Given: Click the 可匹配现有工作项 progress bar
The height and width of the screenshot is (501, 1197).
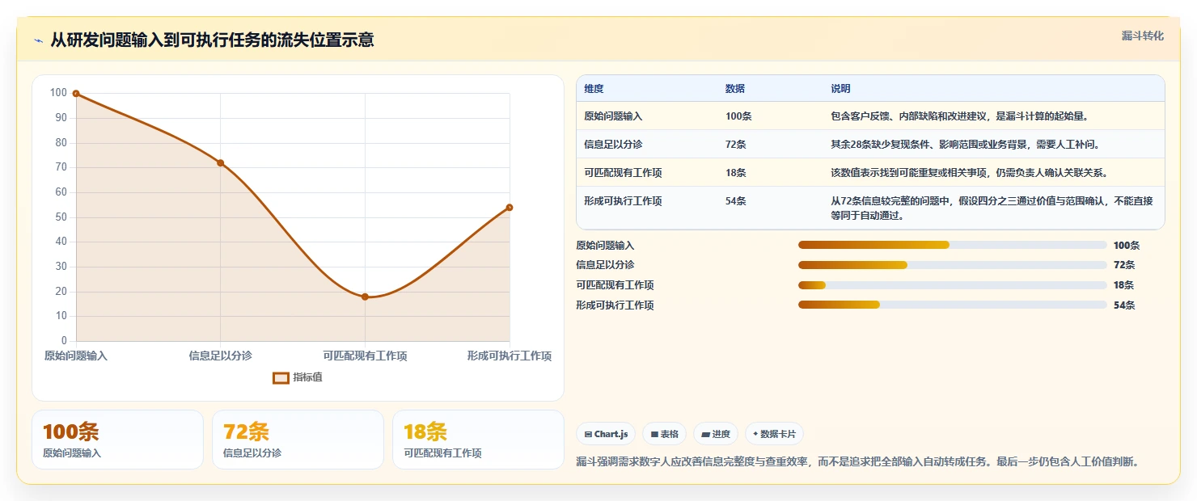Looking at the screenshot, I should click(x=952, y=284).
